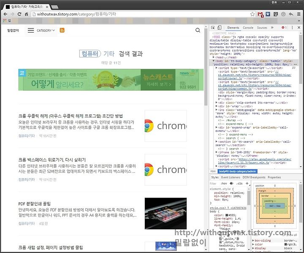The width and height of the screenshot is (304, 253).
Task: Add a new style rule with plus
Action: click(247, 183)
